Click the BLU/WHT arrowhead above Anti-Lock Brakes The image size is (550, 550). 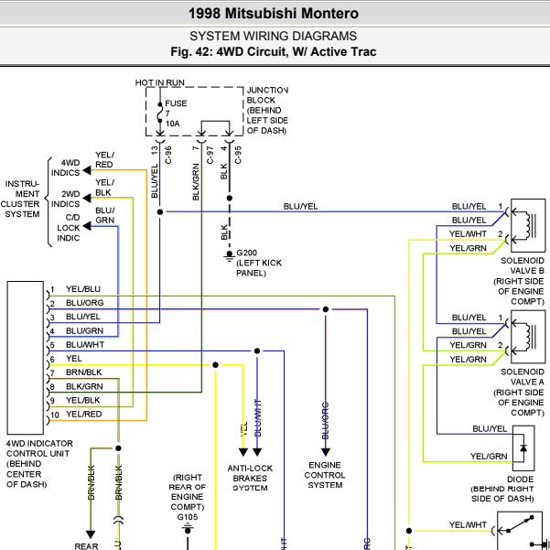click(x=257, y=452)
